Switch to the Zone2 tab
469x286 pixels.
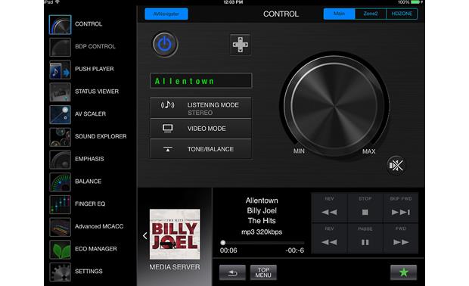371,14
